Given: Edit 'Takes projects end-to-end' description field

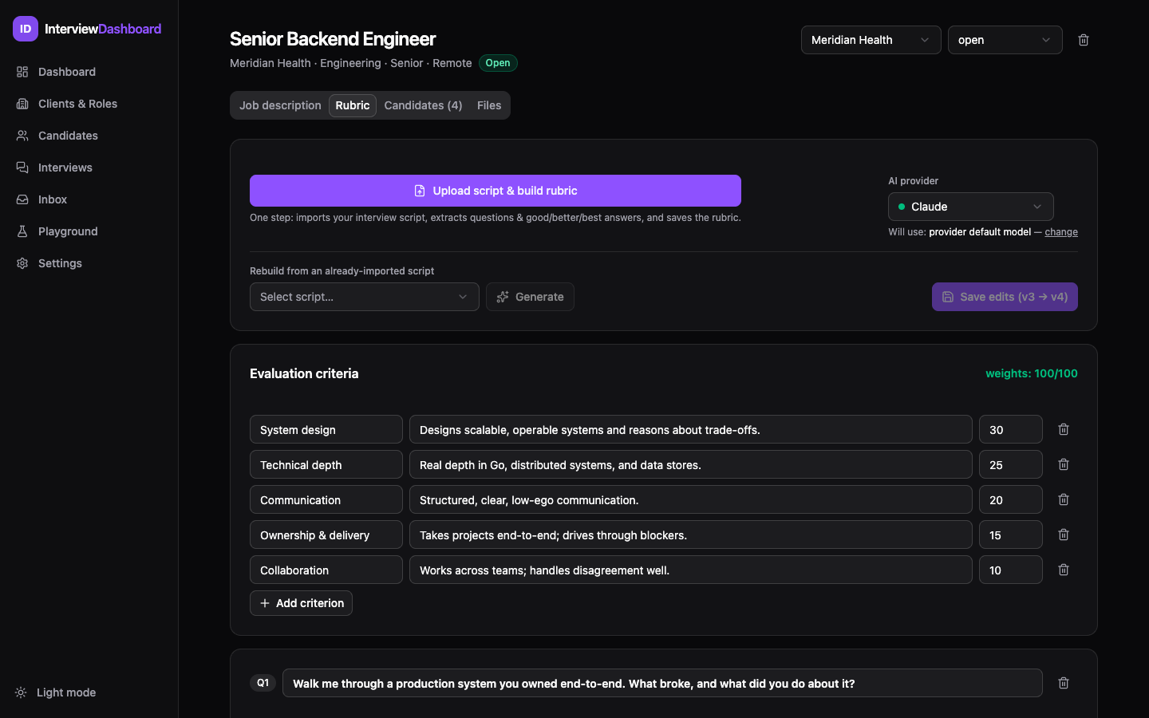Looking at the screenshot, I should [691, 535].
